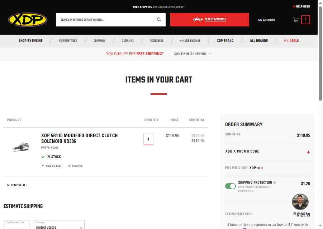Click the Estimated Total $121.15 value
Viewport: 323px width, 229px height.
pyautogui.click(x=303, y=215)
